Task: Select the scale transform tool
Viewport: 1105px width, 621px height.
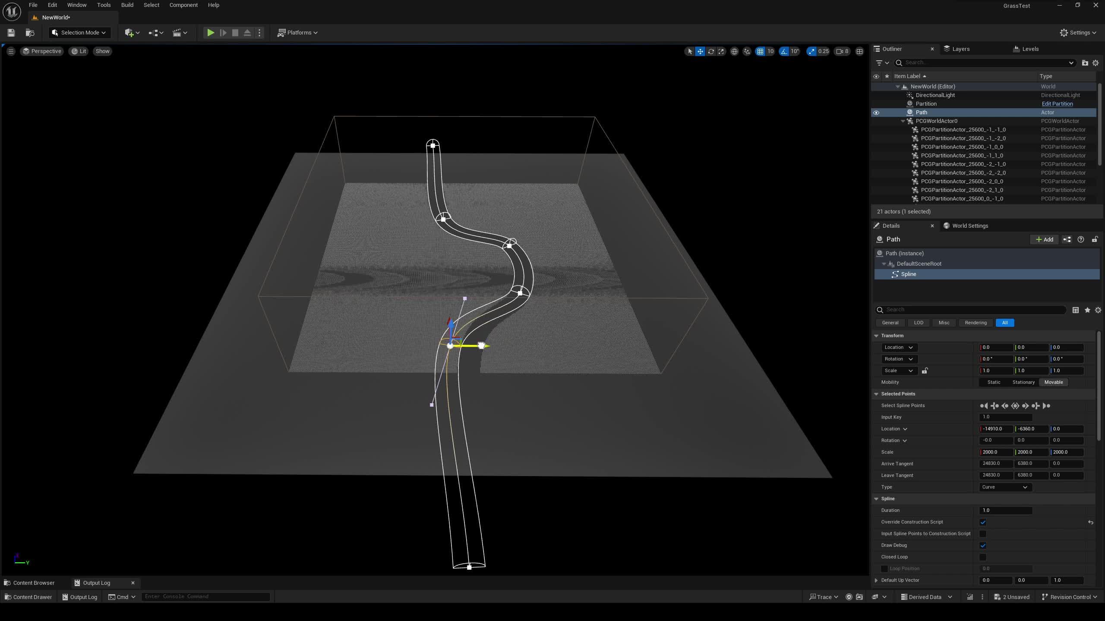Action: pyautogui.click(x=721, y=51)
